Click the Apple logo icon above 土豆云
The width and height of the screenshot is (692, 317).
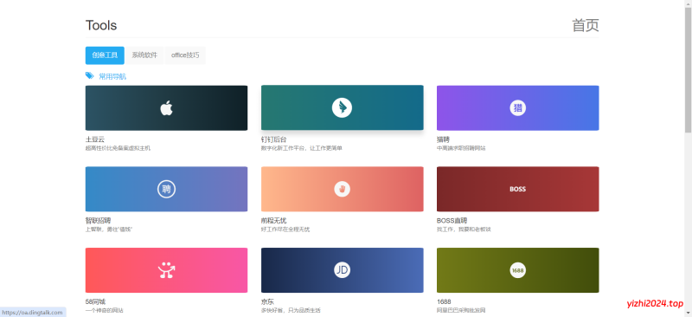click(166, 108)
